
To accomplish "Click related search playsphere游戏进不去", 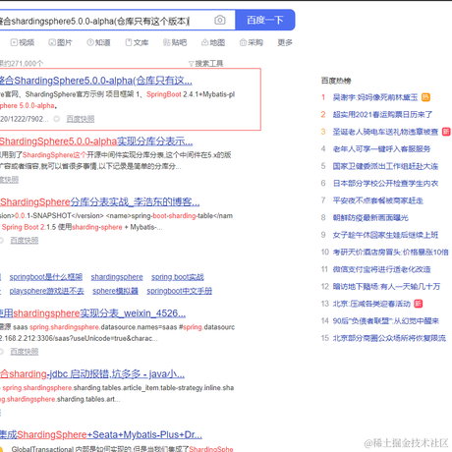I will coord(47,291).
